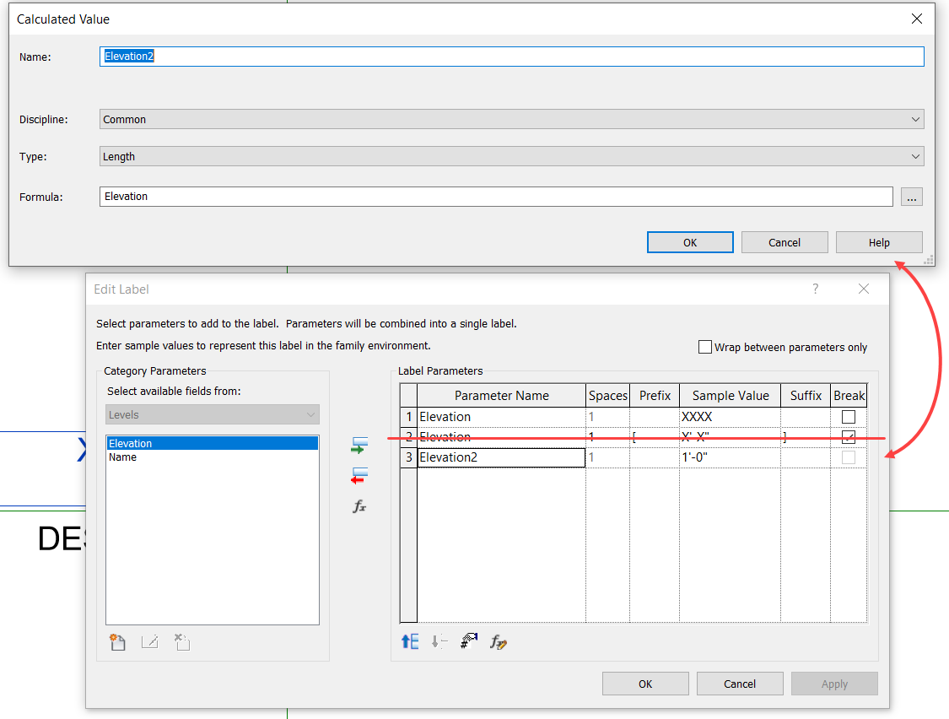Click the Add calculated parameter fx icon
This screenshot has height=719, width=949.
[x=359, y=506]
